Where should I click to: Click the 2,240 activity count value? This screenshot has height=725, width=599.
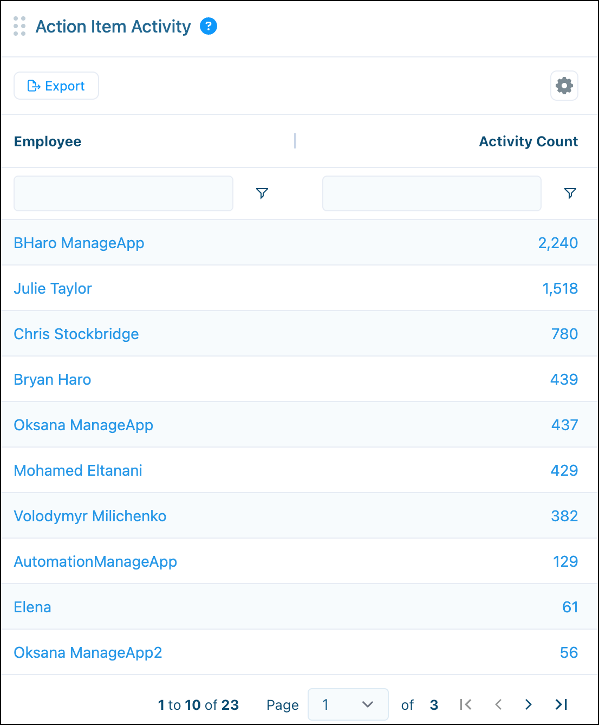[x=558, y=243]
